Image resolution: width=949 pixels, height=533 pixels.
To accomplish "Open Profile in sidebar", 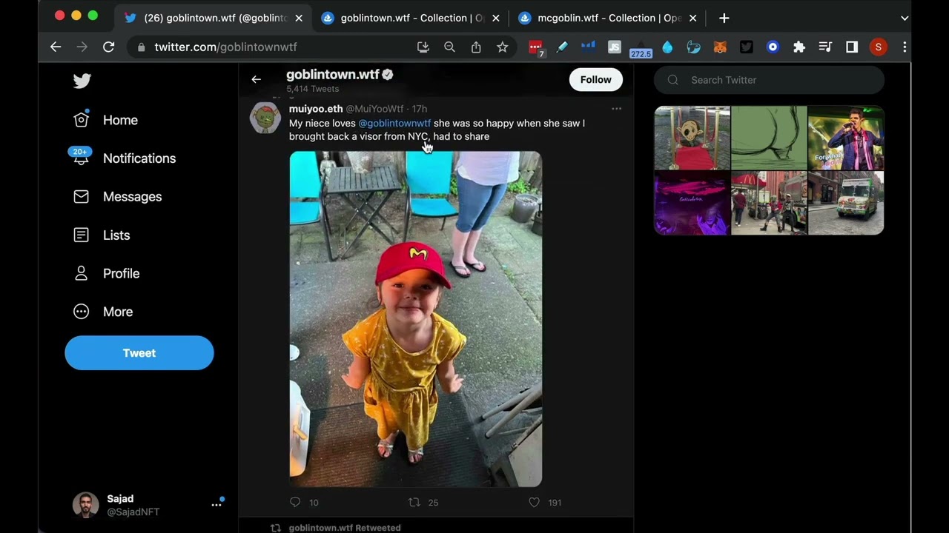I will coord(106,274).
